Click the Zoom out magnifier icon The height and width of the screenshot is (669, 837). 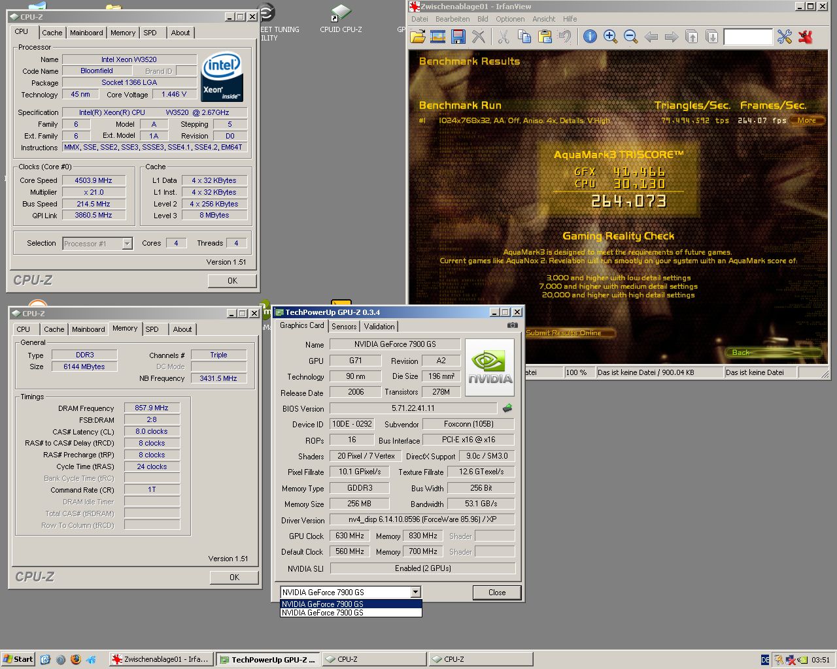click(630, 37)
